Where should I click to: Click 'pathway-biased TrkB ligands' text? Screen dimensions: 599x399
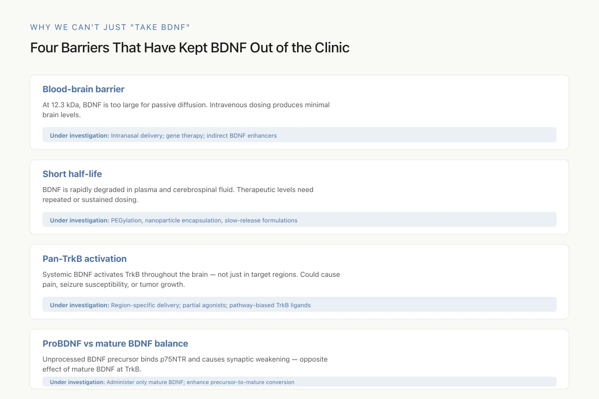270,305
